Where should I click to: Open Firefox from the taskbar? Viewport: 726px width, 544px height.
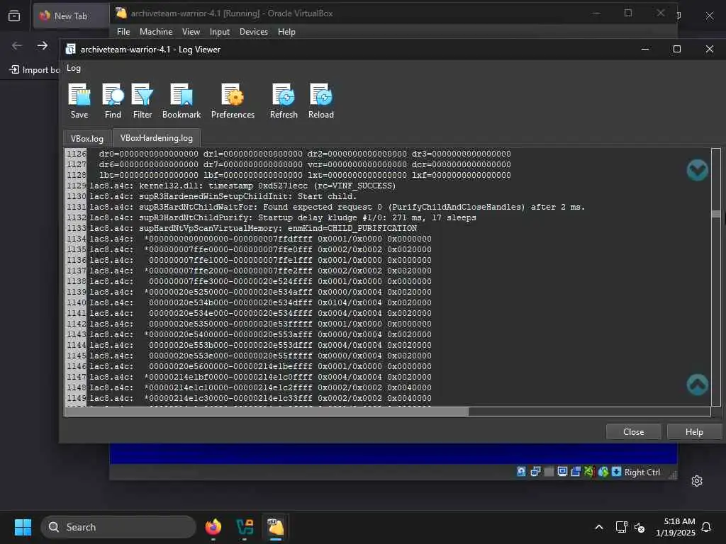pyautogui.click(x=213, y=527)
